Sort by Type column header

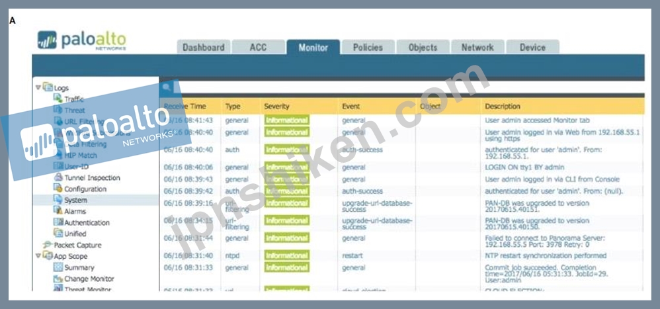coord(232,107)
